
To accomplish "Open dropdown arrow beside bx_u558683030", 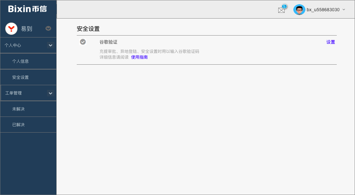I will 344,10.
